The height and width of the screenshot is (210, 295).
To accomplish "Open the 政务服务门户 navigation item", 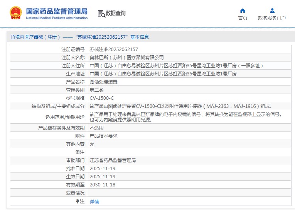I will point(272,18).
